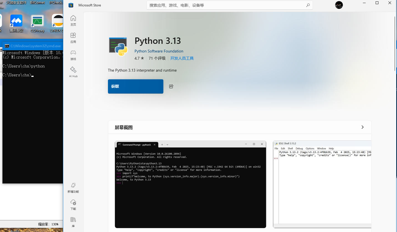The height and width of the screenshot is (232, 397).
Task: Click the BitComet desktop icon label
Action: point(37,2)
